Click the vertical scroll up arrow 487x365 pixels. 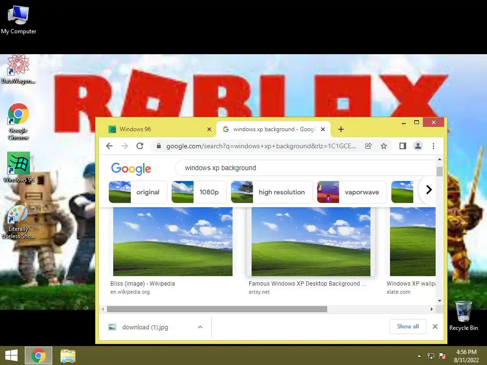(x=439, y=159)
